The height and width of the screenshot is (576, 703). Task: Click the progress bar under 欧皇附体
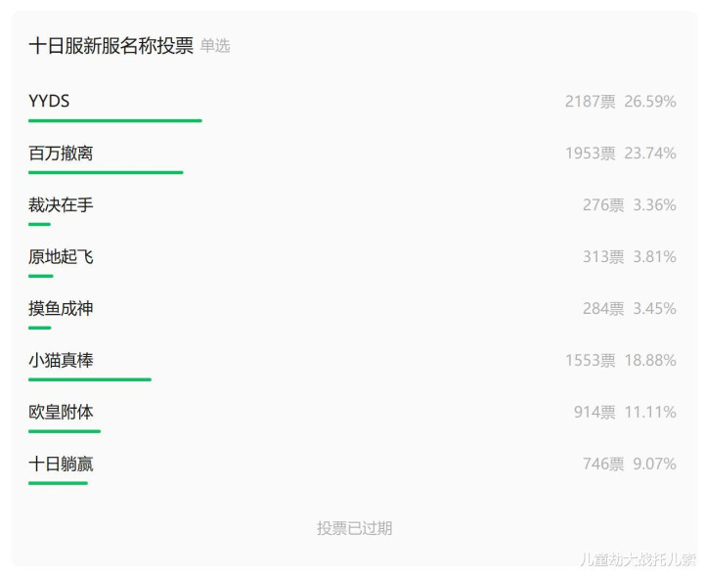65,430
